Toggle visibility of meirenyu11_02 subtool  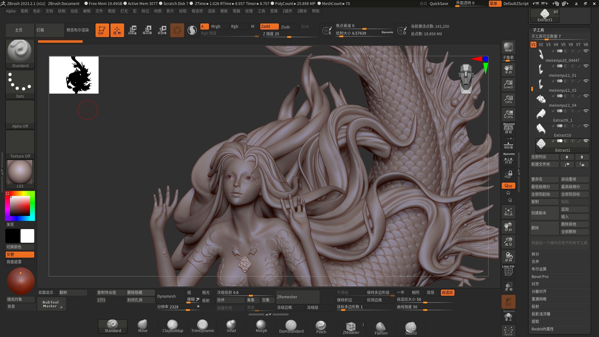tap(586, 81)
